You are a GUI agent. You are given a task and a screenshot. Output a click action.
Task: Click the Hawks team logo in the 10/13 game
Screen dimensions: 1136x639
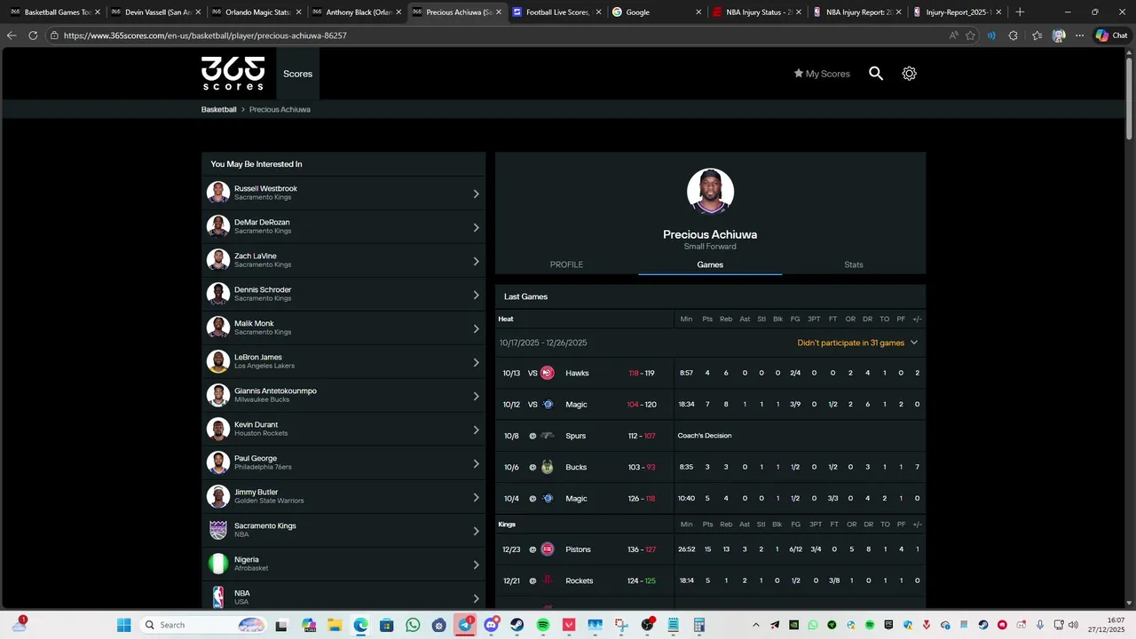coord(548,373)
